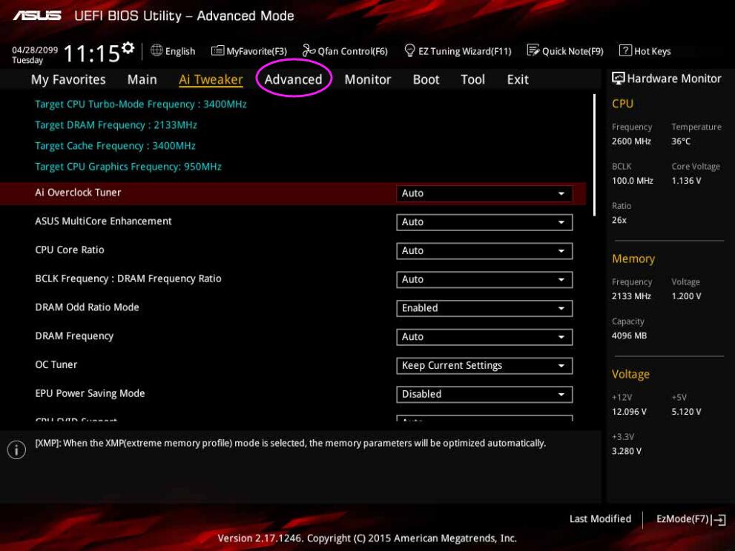Select ASUS MultiCore Enhancement label
Viewport: 735px width, 551px height.
103,221
